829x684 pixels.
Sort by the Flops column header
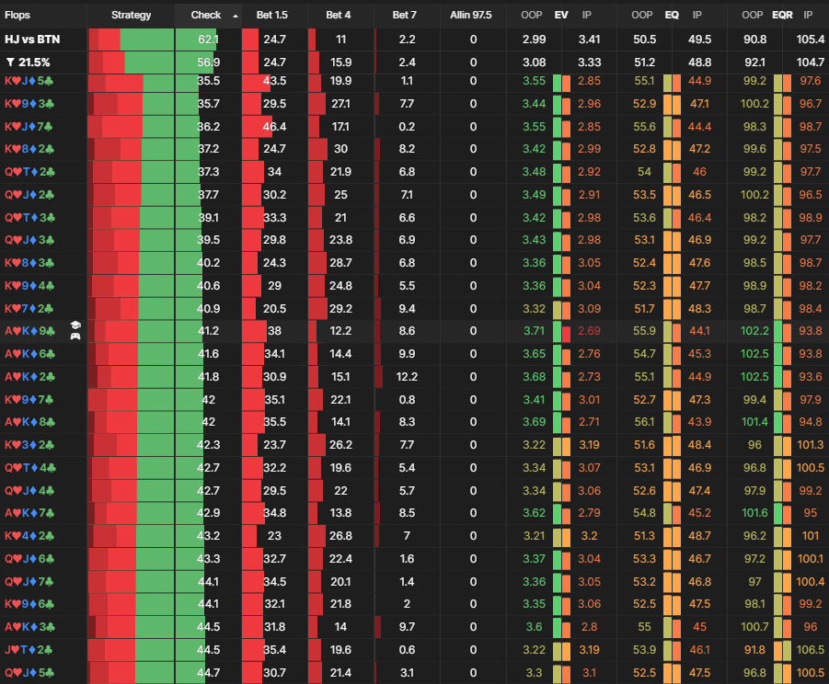coord(18,15)
